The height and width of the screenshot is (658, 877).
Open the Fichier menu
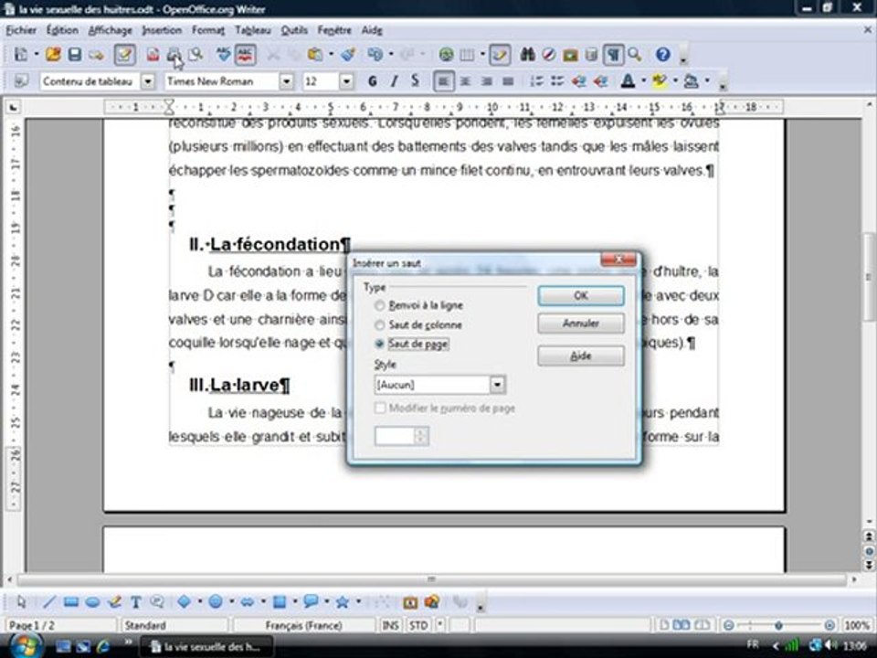pos(21,30)
